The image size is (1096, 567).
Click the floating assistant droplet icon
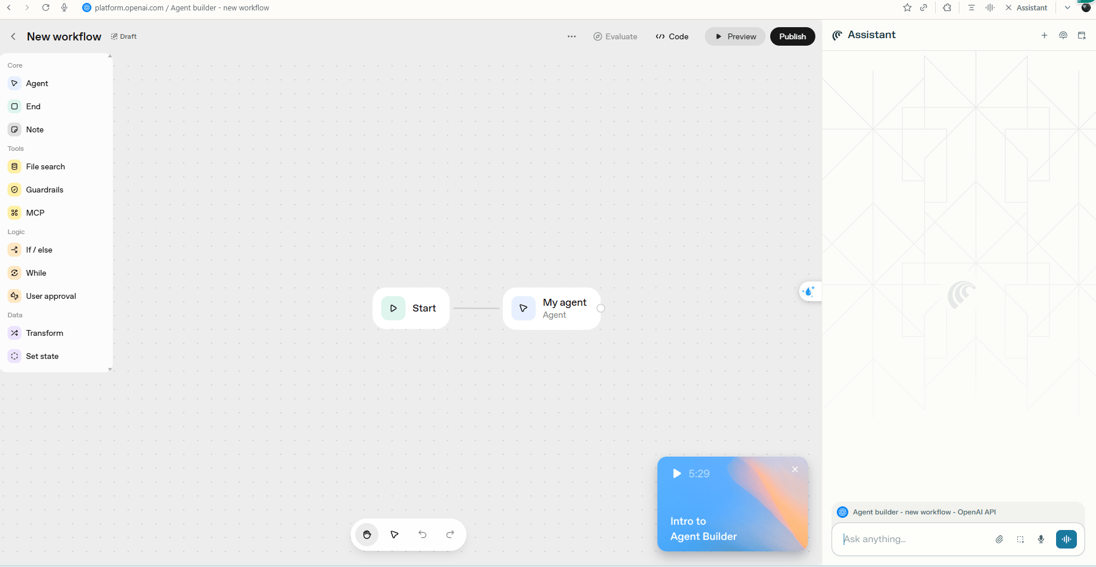tap(809, 291)
